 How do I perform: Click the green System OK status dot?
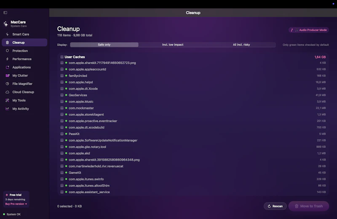pyautogui.click(x=4, y=214)
